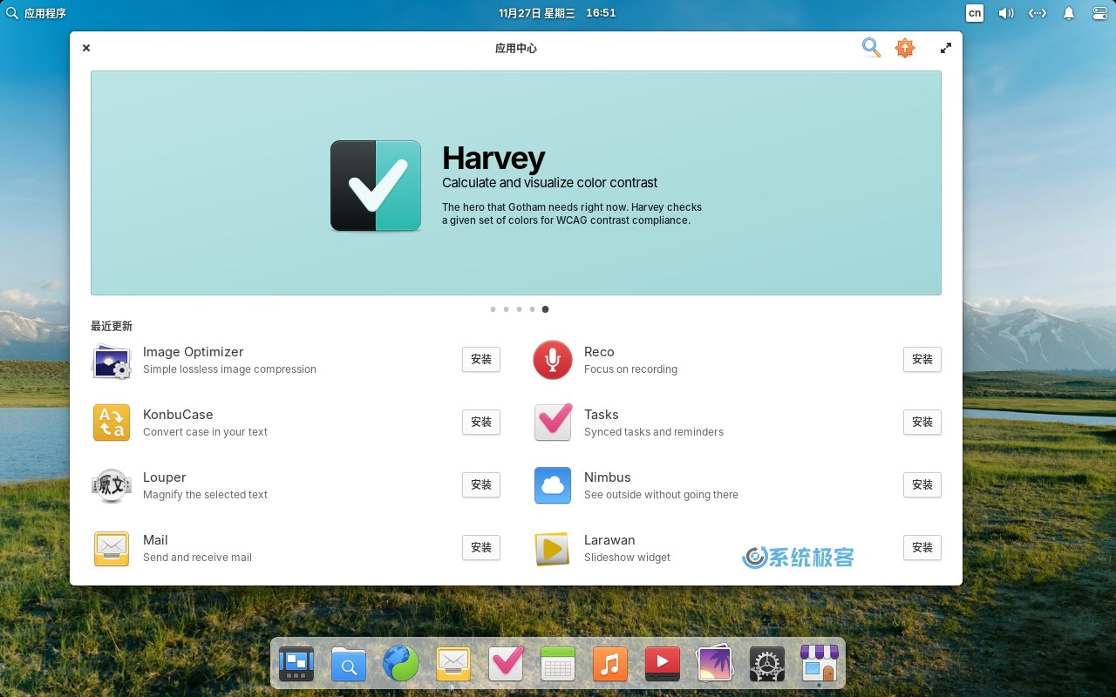Install Reco
This screenshot has height=697, width=1116.
(x=922, y=359)
